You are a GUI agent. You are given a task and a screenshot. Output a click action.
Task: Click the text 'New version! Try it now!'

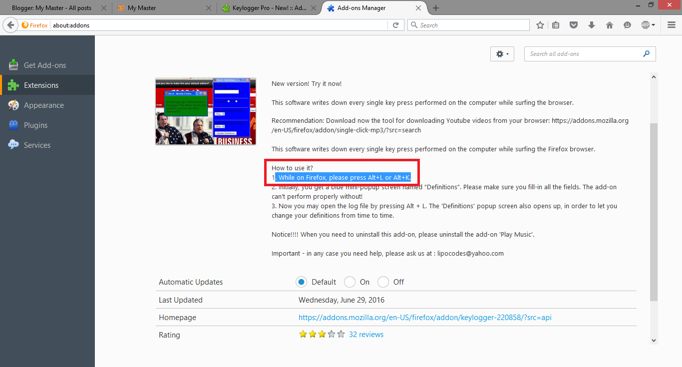click(x=307, y=84)
